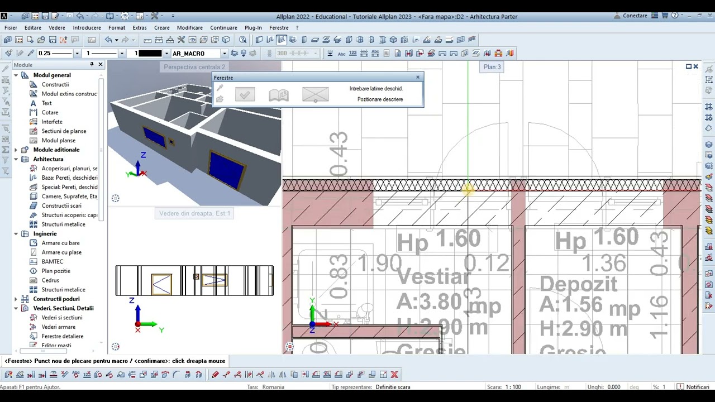Open the Vedere menu
Image resolution: width=715 pixels, height=402 pixels.
(x=56, y=27)
